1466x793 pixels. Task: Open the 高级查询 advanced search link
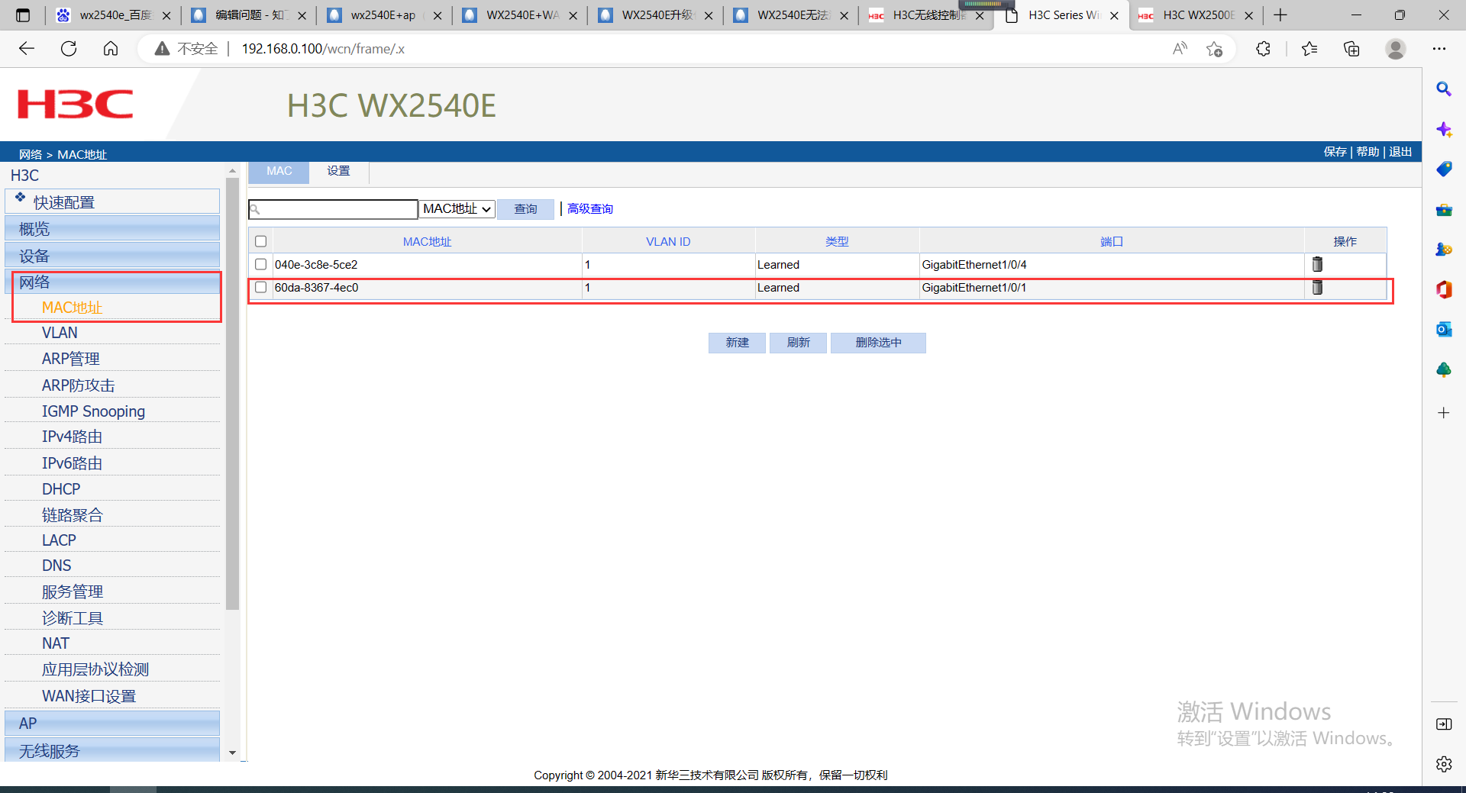point(590,209)
